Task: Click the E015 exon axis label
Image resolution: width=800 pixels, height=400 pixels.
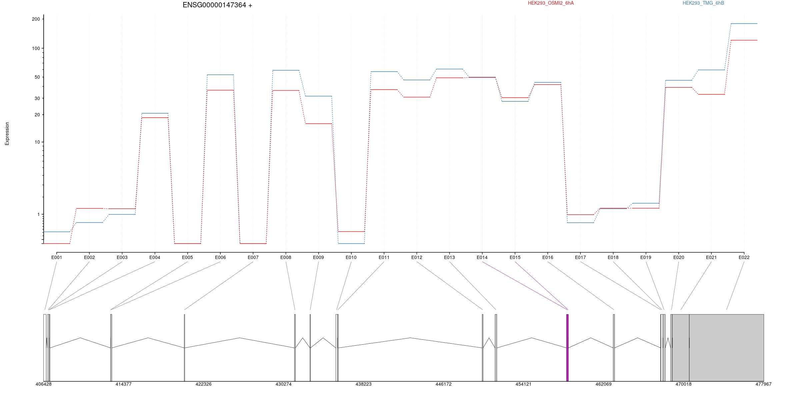Action: tap(515, 257)
